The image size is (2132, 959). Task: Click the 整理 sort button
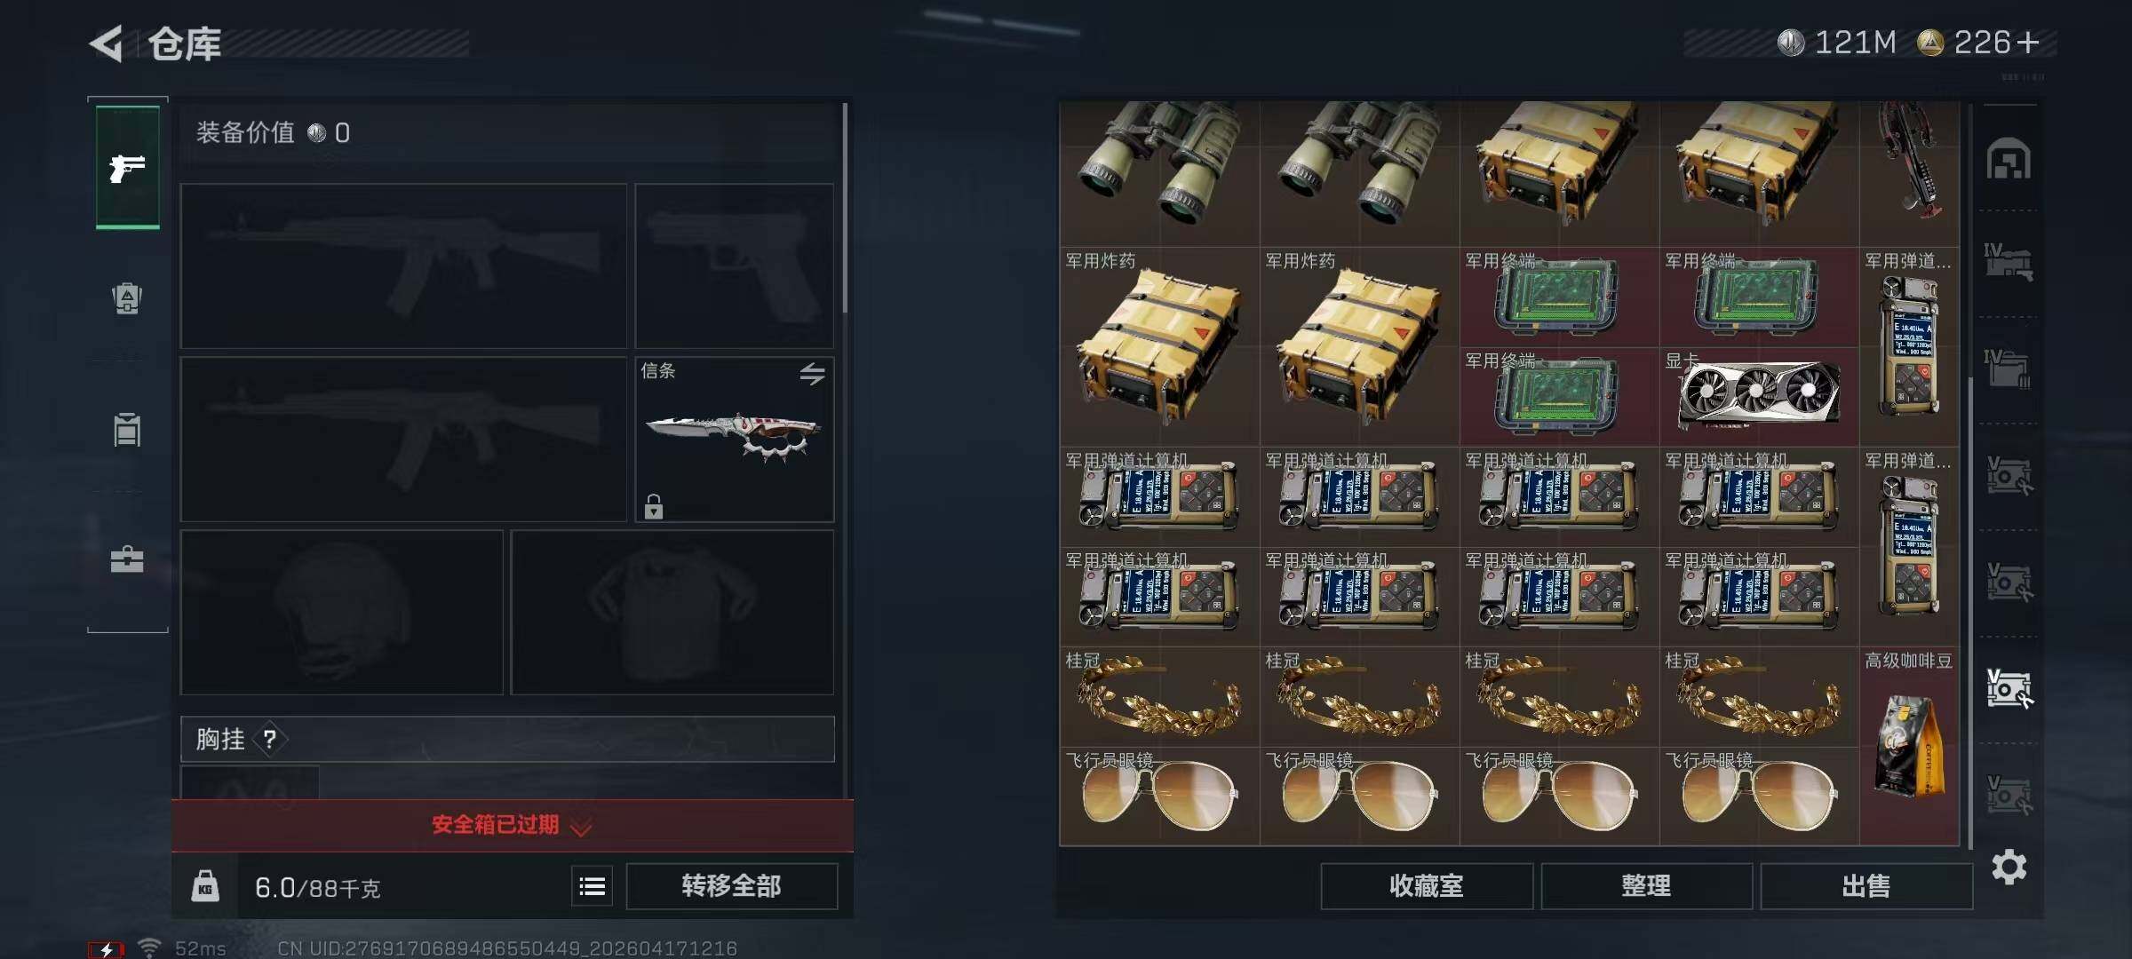(1646, 886)
